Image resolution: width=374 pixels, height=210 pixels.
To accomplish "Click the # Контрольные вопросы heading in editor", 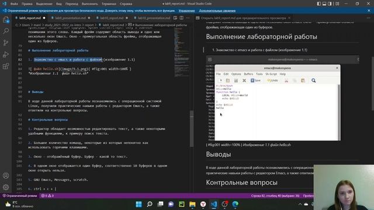I will click(x=48, y=120).
